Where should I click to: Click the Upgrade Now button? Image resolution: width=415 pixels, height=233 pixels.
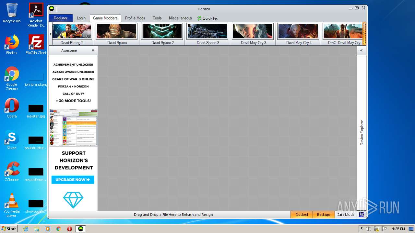[x=73, y=180]
